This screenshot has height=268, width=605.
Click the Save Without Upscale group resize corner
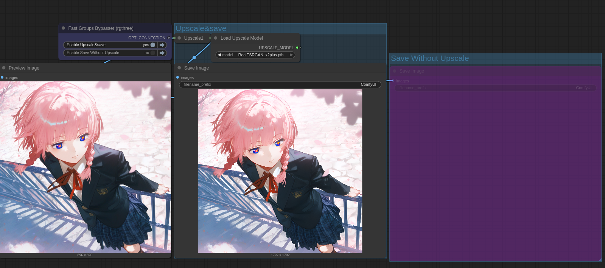599,259
